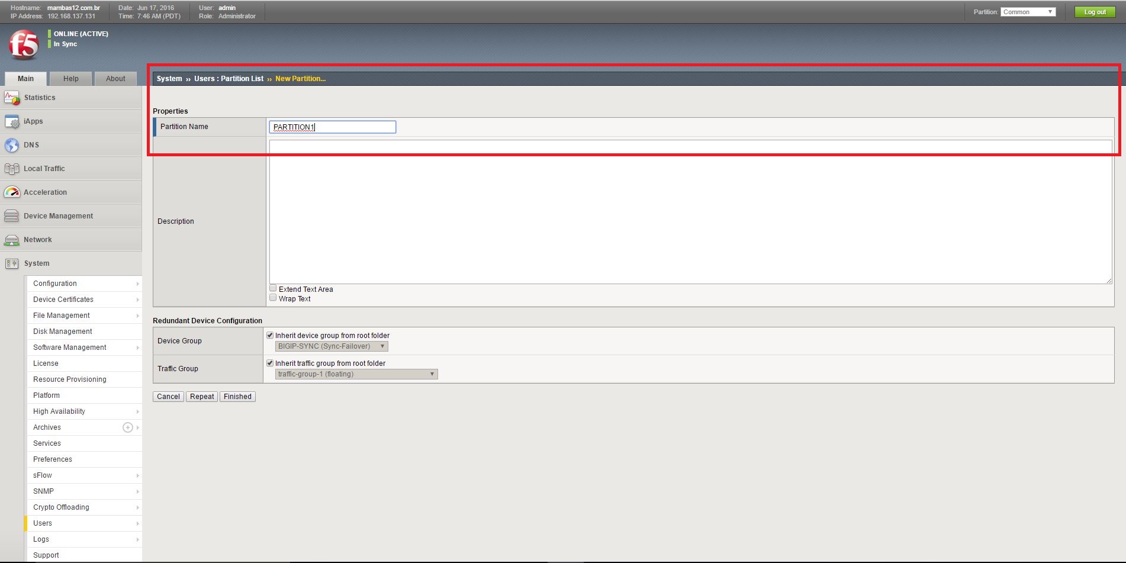This screenshot has width=1126, height=563.
Task: Open the traffic-group-1 (floating) dropdown
Action: pyautogui.click(x=356, y=374)
